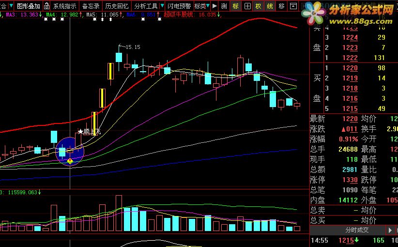Viewport: 398px width, 247px height.
Task: Click the sell-2 price 1223
Action: (350, 48)
